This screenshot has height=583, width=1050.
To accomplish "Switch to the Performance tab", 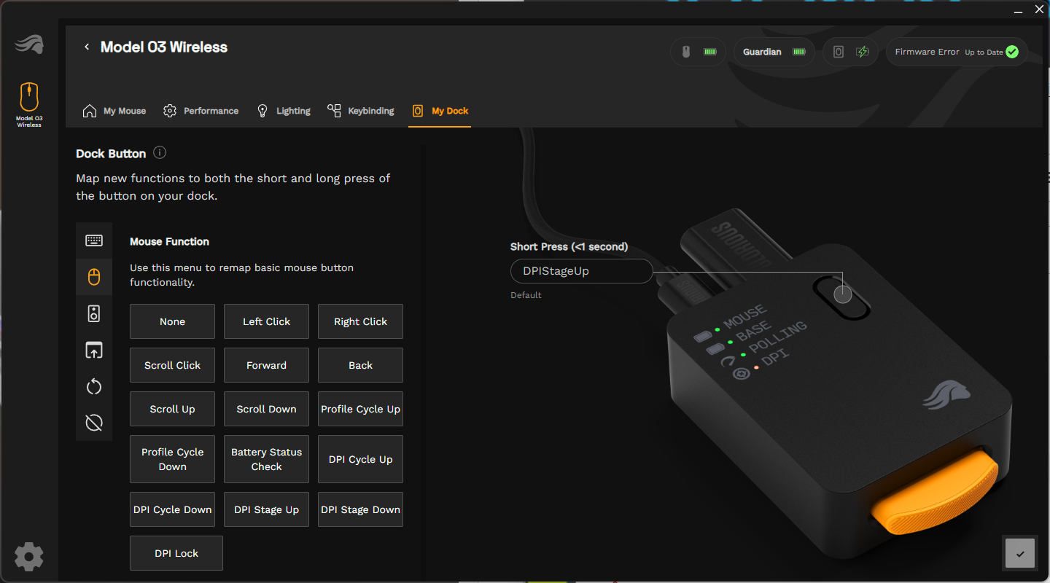I will [x=201, y=111].
